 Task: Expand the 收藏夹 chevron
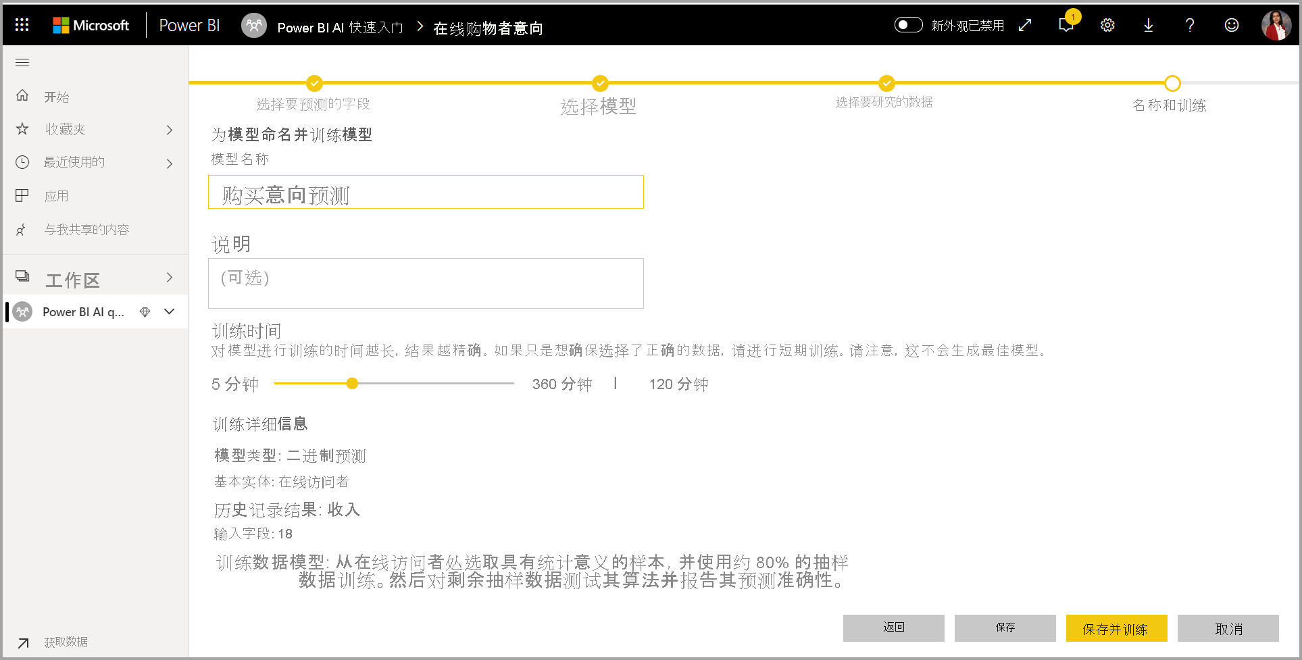pyautogui.click(x=170, y=130)
